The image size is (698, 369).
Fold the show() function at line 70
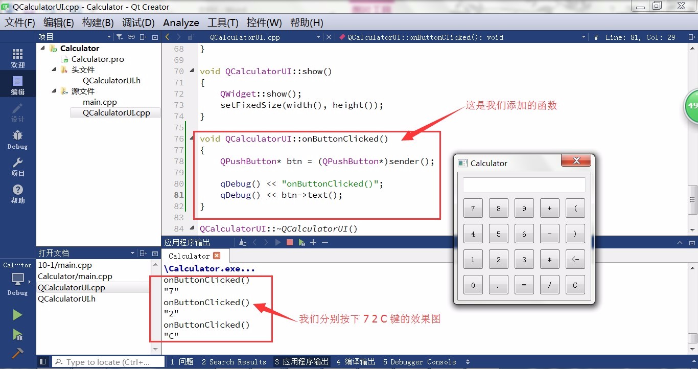tap(192, 71)
